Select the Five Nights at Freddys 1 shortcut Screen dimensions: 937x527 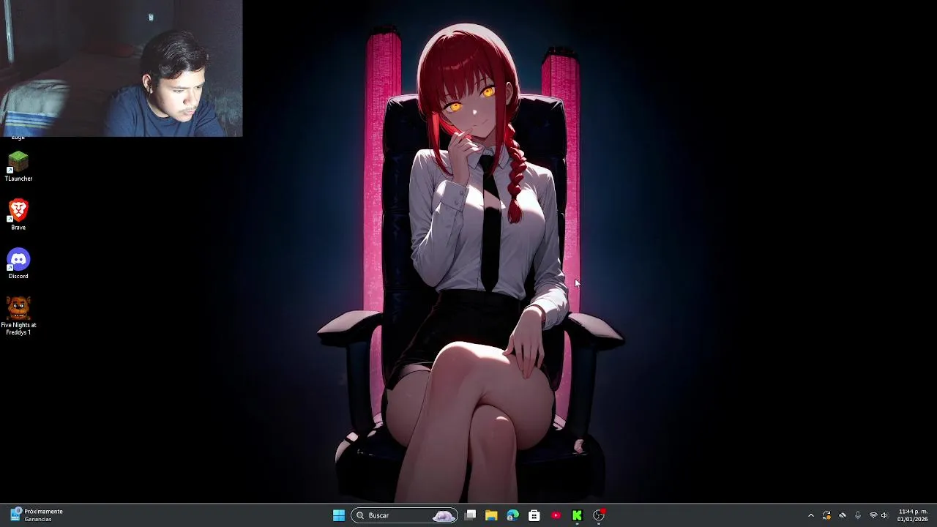18,316
